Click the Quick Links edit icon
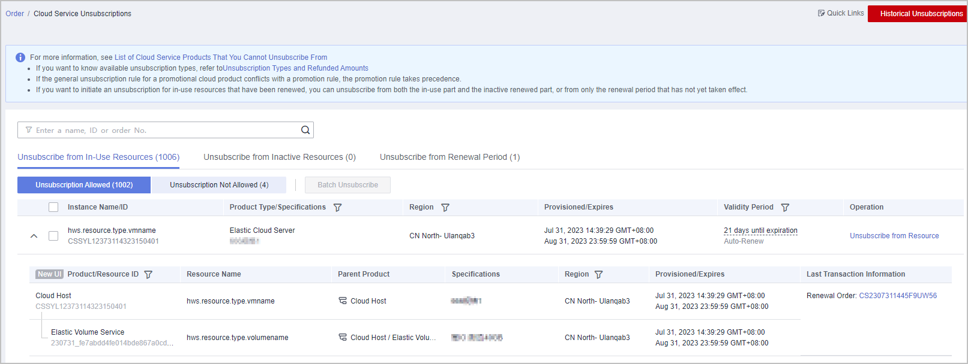 tap(821, 13)
